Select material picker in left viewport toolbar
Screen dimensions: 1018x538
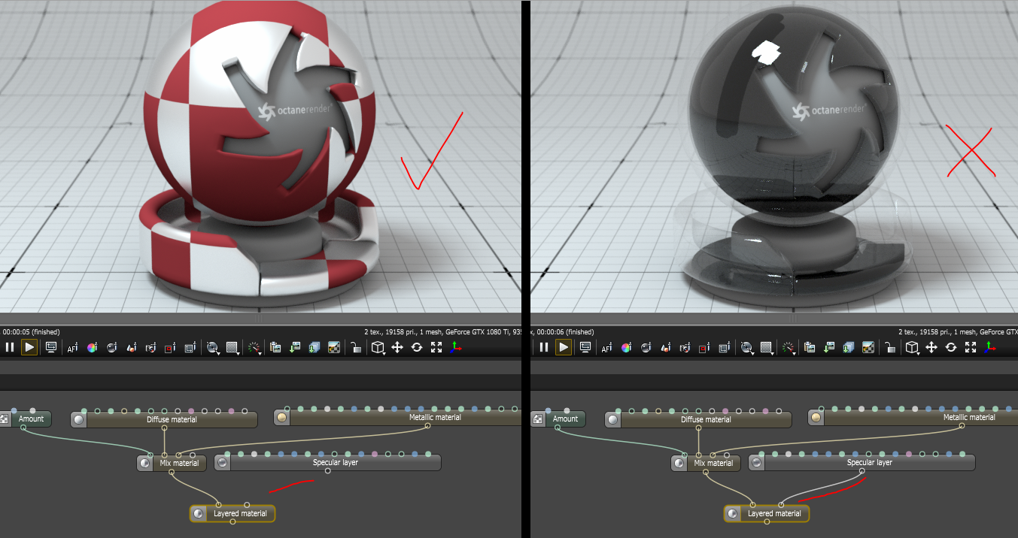pos(111,347)
